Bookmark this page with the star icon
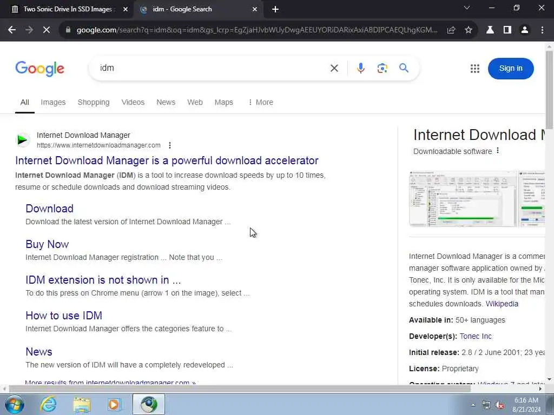 (469, 30)
